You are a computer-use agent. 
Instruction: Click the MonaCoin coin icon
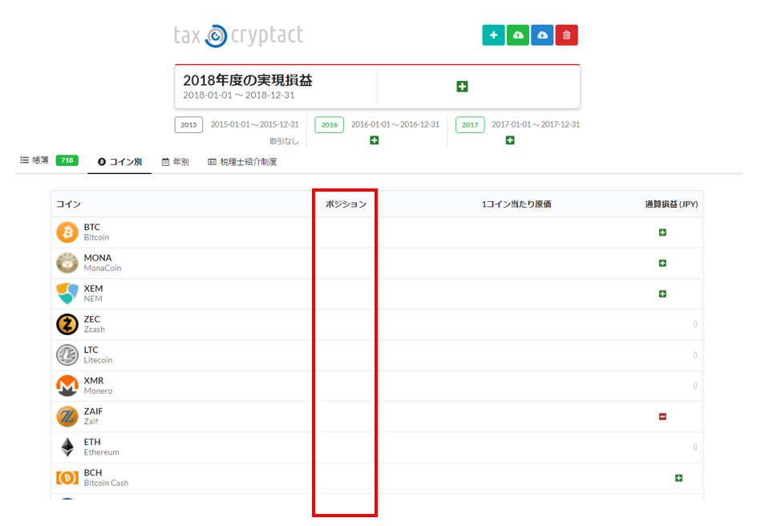pos(67,263)
